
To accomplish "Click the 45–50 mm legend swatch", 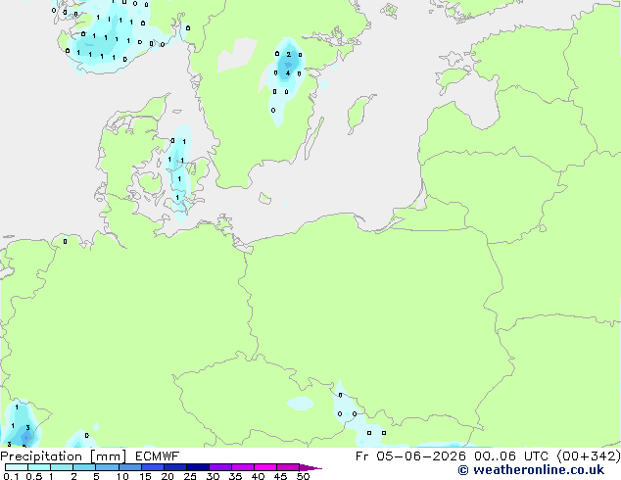I will coord(288,467).
